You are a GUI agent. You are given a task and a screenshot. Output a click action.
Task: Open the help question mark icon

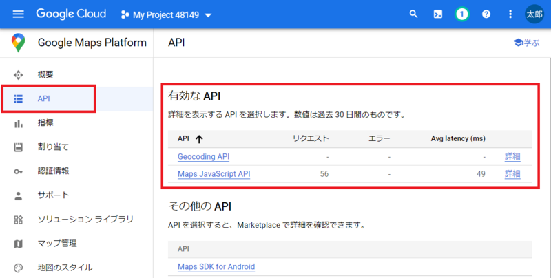click(486, 14)
